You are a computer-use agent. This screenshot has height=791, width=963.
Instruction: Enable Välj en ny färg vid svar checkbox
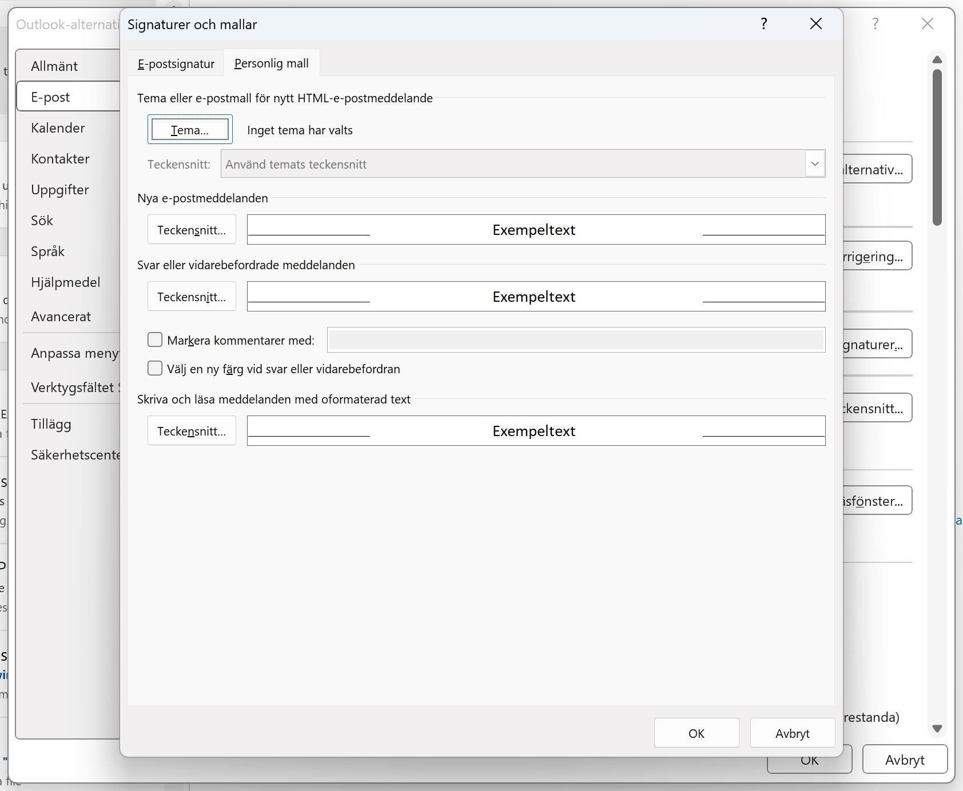coord(155,368)
